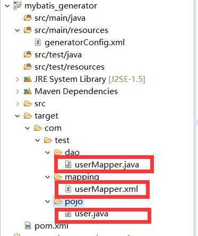Collapse the com folder

pos(28,128)
